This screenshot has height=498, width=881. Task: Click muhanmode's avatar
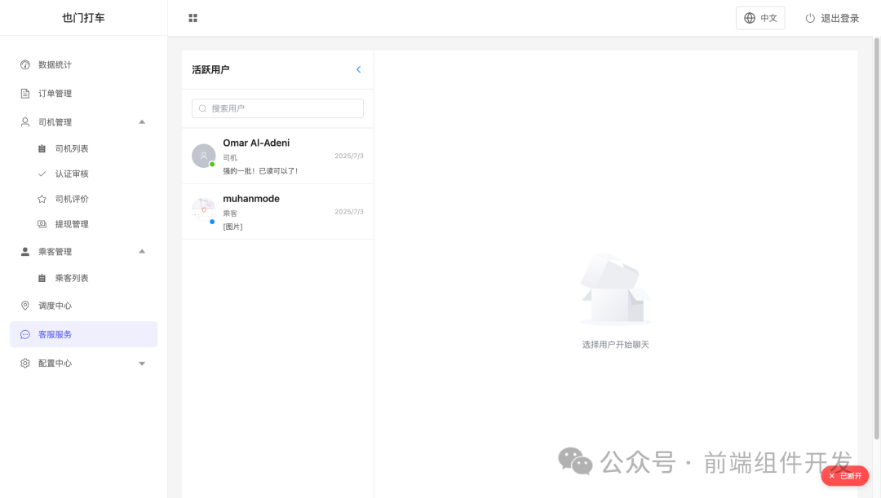203,211
